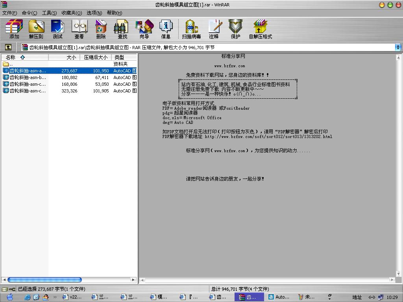The width and height of the screenshot is (403, 302).
Task: Click the status text 总计 946,701 字节
Action: point(240,289)
